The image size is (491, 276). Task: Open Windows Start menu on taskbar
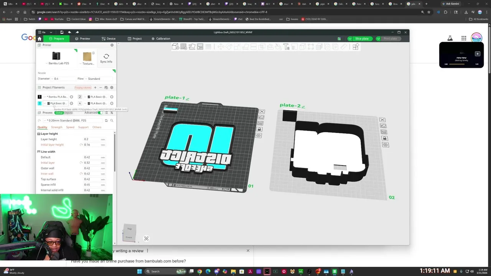pos(140,271)
